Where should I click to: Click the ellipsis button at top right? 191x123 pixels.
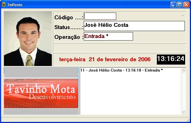[x=183, y=15]
